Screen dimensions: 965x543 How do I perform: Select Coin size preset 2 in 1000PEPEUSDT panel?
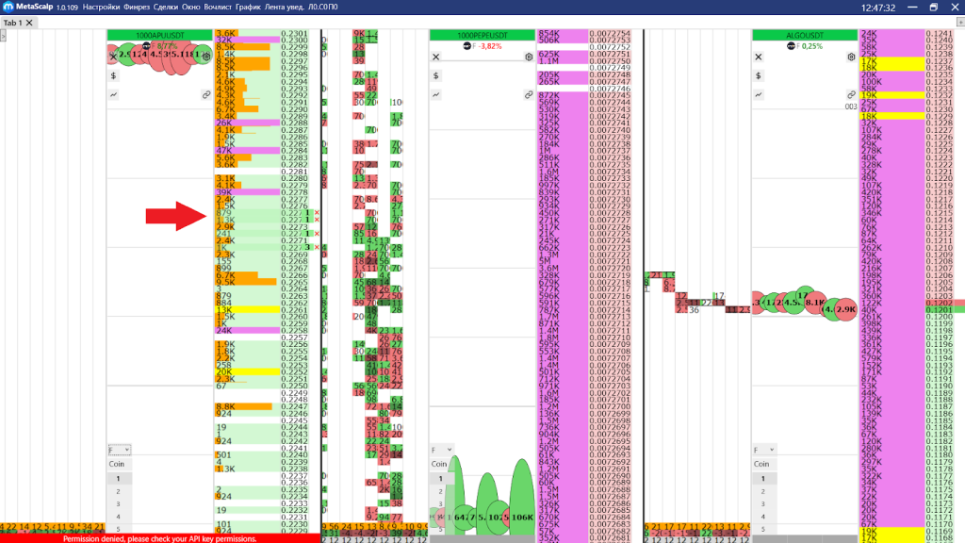click(441, 491)
